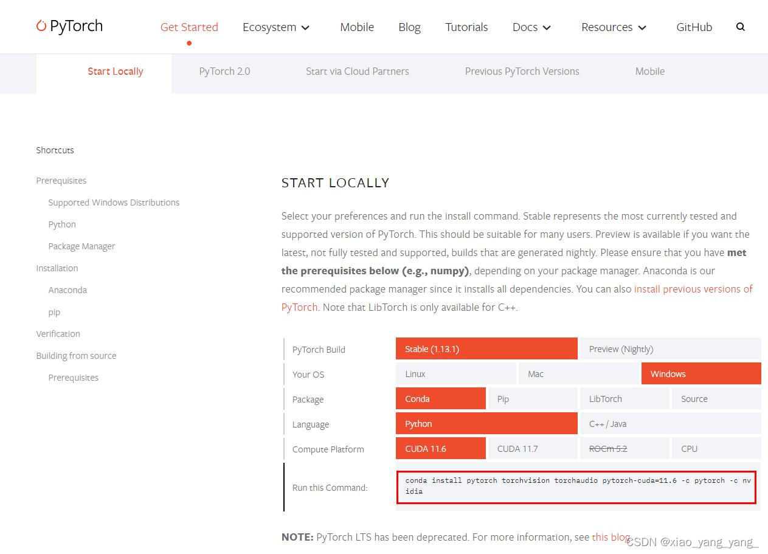Jump to Installation shortcut
The image size is (768, 554).
[57, 268]
